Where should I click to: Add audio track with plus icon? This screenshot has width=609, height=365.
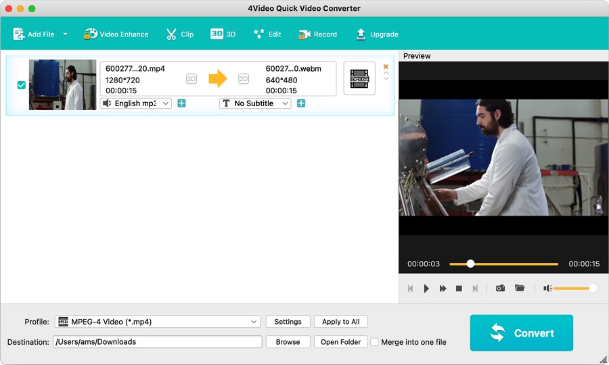pyautogui.click(x=181, y=103)
